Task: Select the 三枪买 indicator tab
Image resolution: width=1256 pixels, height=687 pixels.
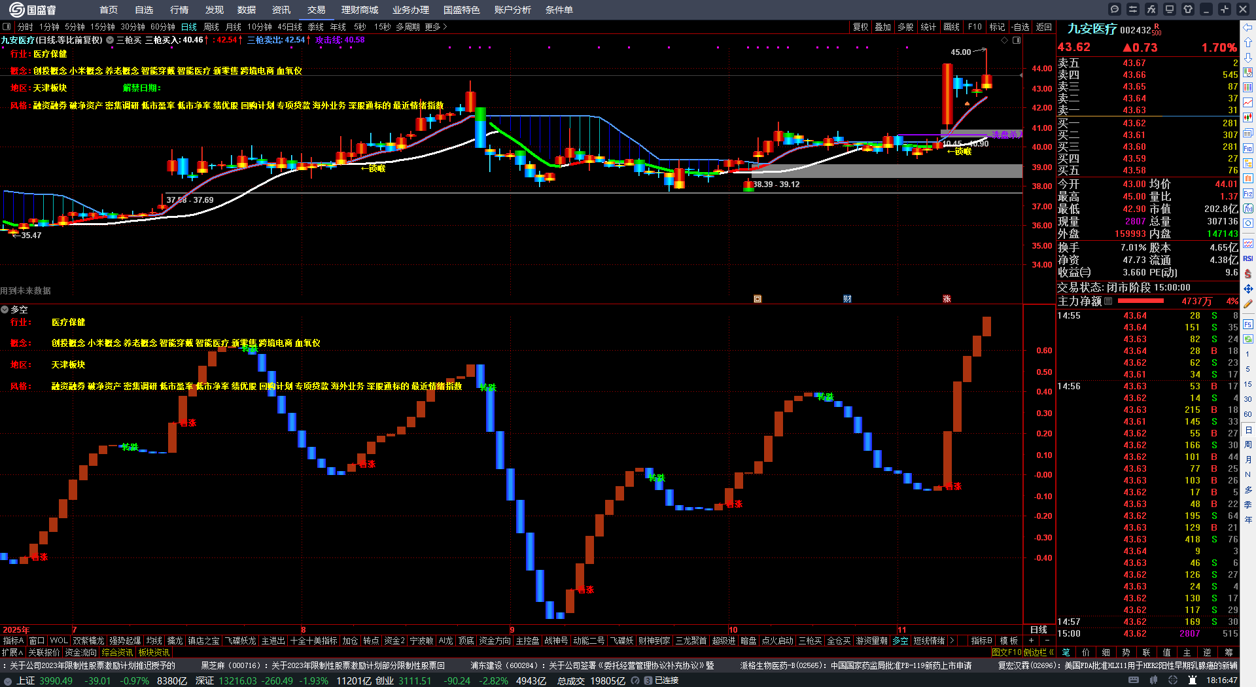Action: click(810, 641)
